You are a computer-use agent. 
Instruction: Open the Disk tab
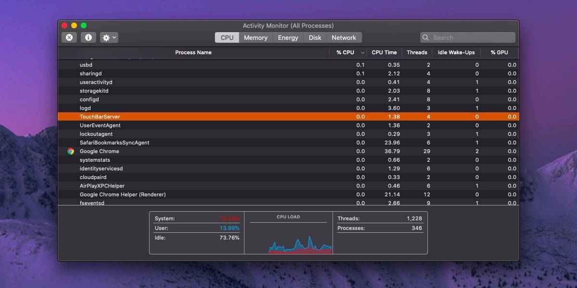coord(314,37)
